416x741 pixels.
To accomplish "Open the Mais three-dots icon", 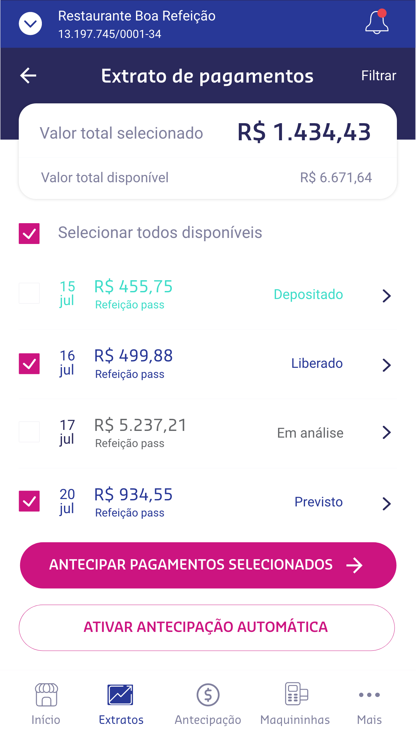I will 369,695.
